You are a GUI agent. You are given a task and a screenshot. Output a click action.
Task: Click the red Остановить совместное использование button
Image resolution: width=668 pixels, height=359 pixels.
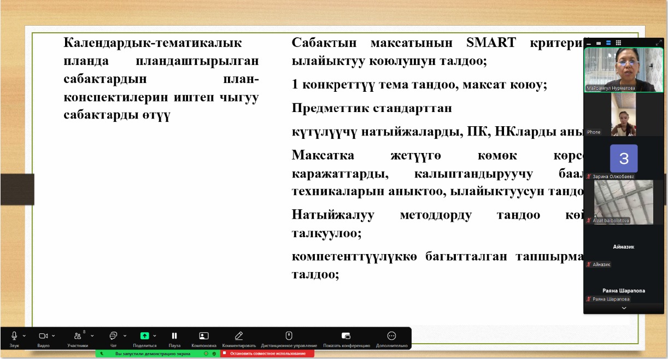(267, 354)
